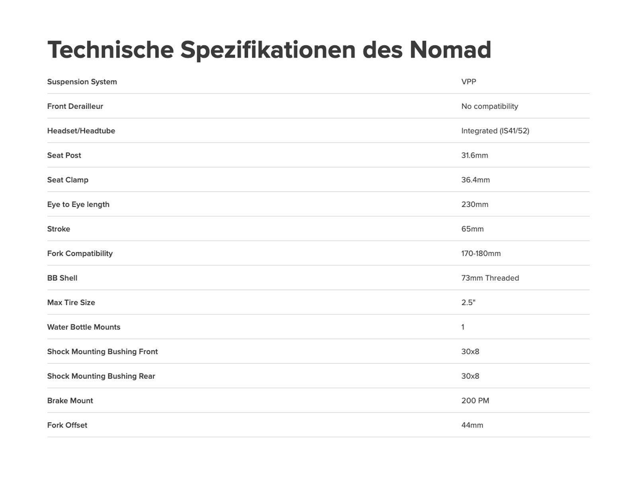
Task: Click the Fork Compatibility label
Action: (80, 254)
